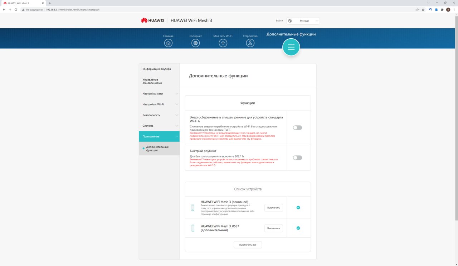Open the Главная home icon
458x266 pixels.
click(x=168, y=43)
